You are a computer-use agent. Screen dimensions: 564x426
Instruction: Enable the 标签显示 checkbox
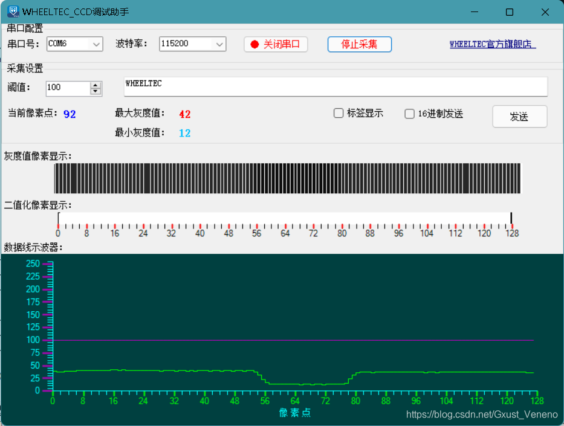coord(339,113)
